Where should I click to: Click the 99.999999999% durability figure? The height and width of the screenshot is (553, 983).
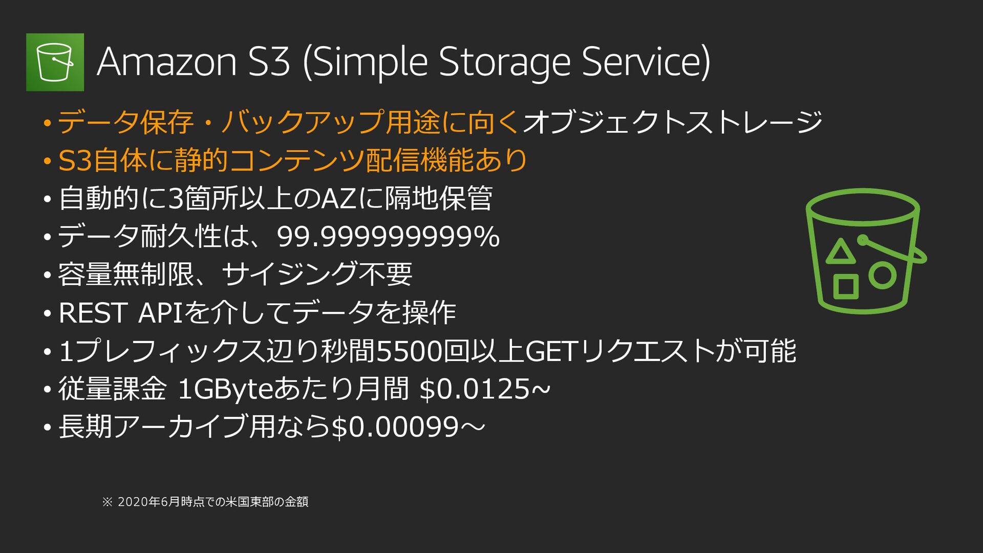click(x=388, y=237)
